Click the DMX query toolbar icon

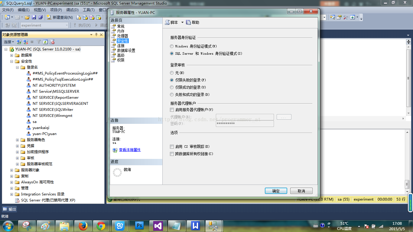tap(92, 18)
